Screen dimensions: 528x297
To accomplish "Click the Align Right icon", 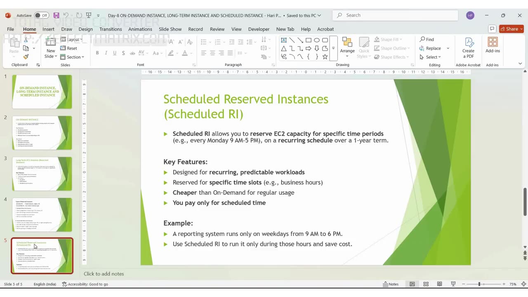I will (x=222, y=53).
